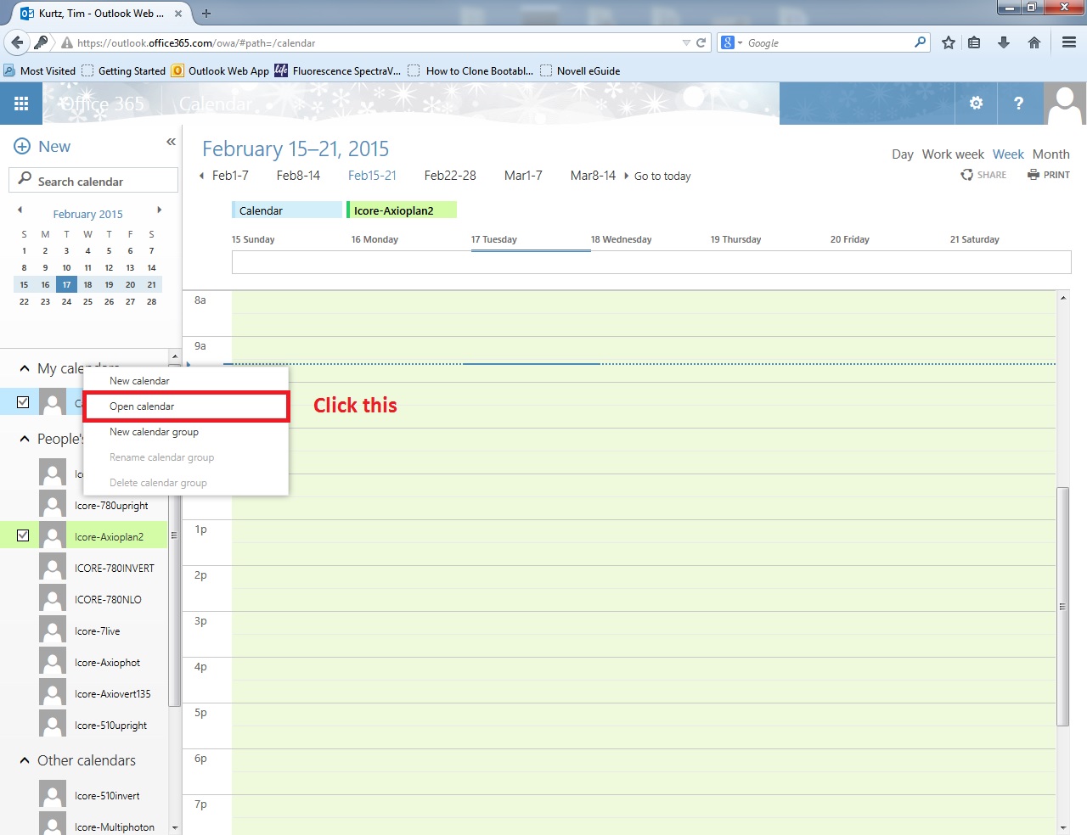
Task: Go to next month in mini calendar
Action: point(159,210)
